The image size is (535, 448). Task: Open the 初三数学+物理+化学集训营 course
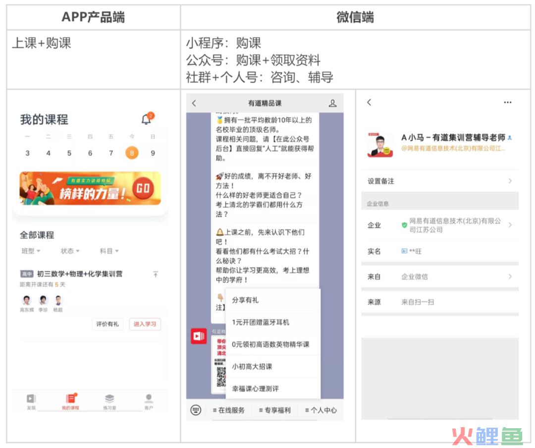(x=79, y=274)
